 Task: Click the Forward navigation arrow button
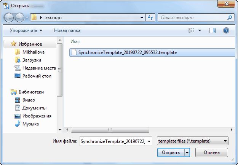tap(19, 17)
